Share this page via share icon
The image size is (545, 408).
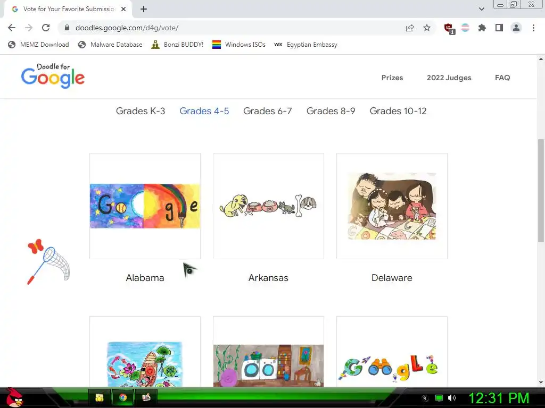(x=410, y=28)
